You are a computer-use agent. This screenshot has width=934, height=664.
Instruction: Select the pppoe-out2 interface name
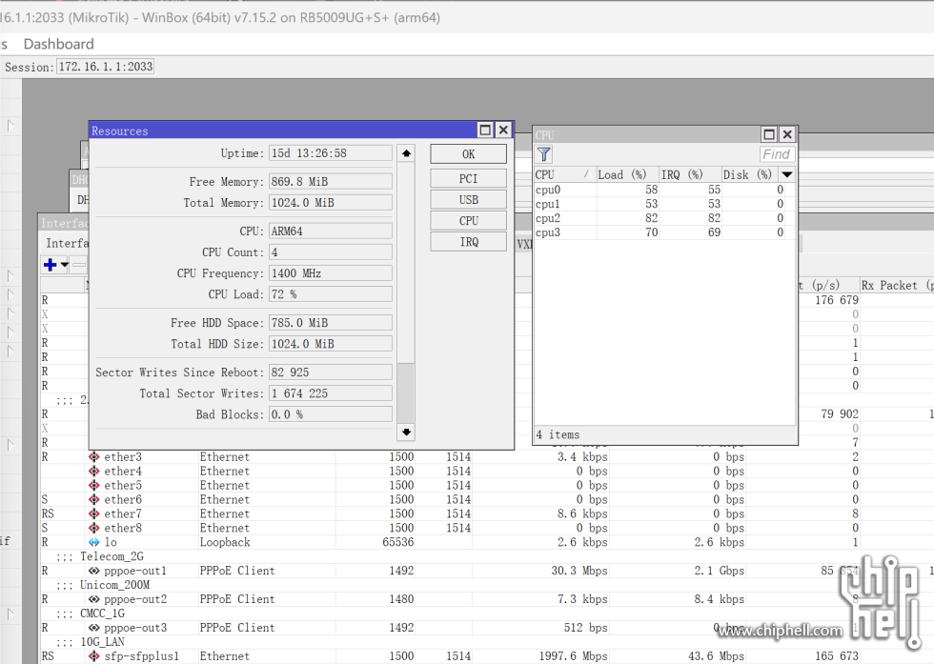(135, 599)
